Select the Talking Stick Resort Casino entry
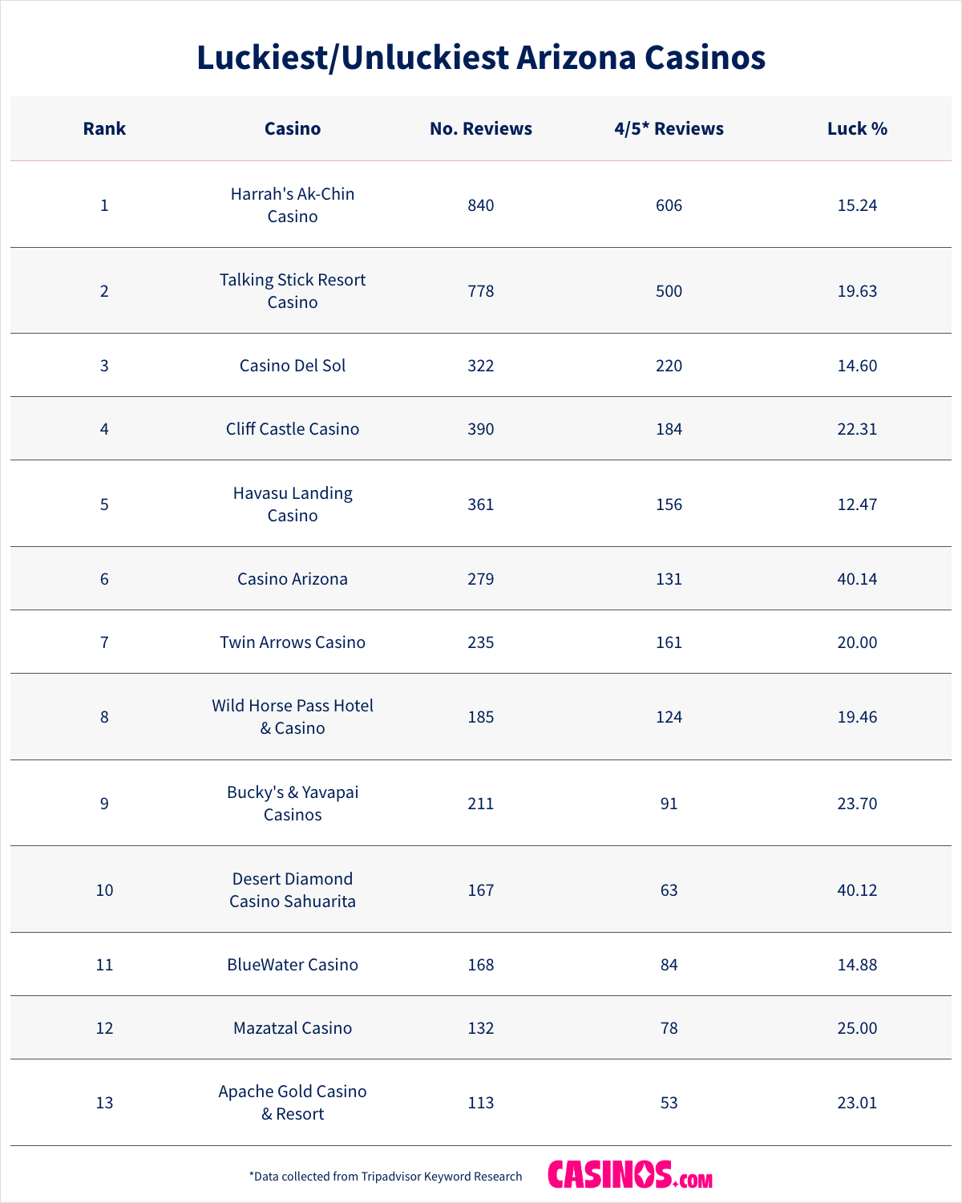This screenshot has height=1203, width=962. (293, 291)
